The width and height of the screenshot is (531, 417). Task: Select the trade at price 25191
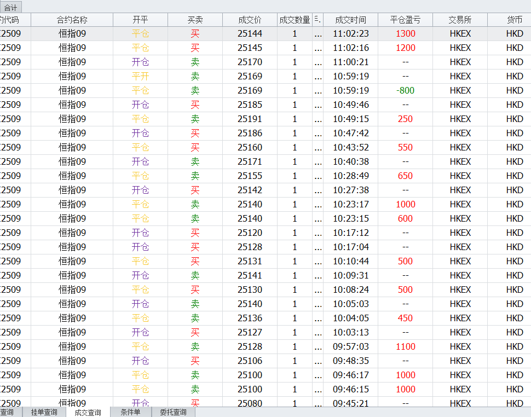[x=250, y=119]
